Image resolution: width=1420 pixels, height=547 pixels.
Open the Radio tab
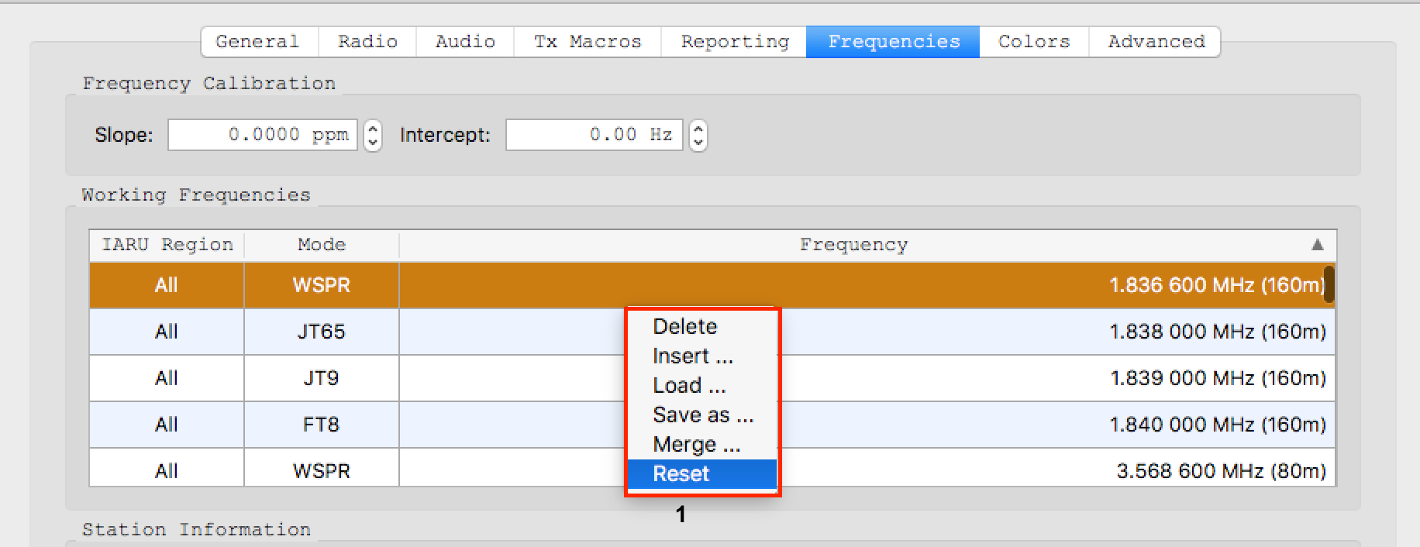click(x=367, y=42)
